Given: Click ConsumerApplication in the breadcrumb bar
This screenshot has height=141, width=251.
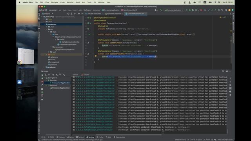Looking at the screenshot, I should (111, 10).
